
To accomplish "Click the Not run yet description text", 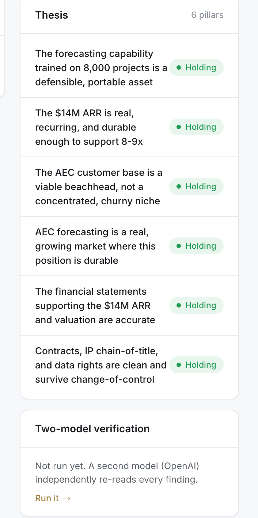I will (x=117, y=473).
